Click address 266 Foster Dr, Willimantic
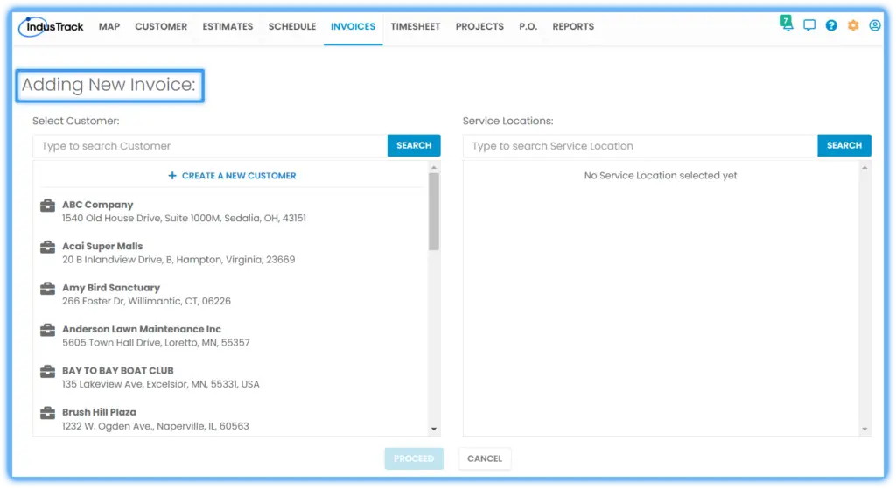Image resolution: width=896 pixels, height=489 pixels. [146, 301]
